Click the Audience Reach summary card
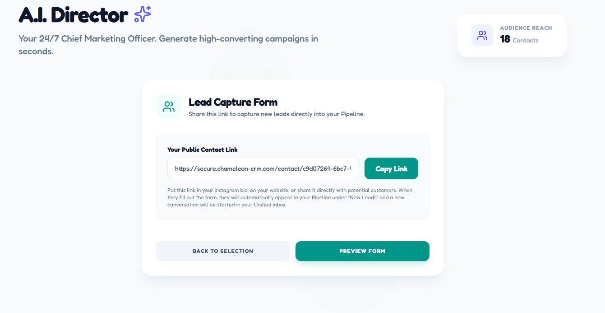The image size is (605, 313). (x=511, y=35)
